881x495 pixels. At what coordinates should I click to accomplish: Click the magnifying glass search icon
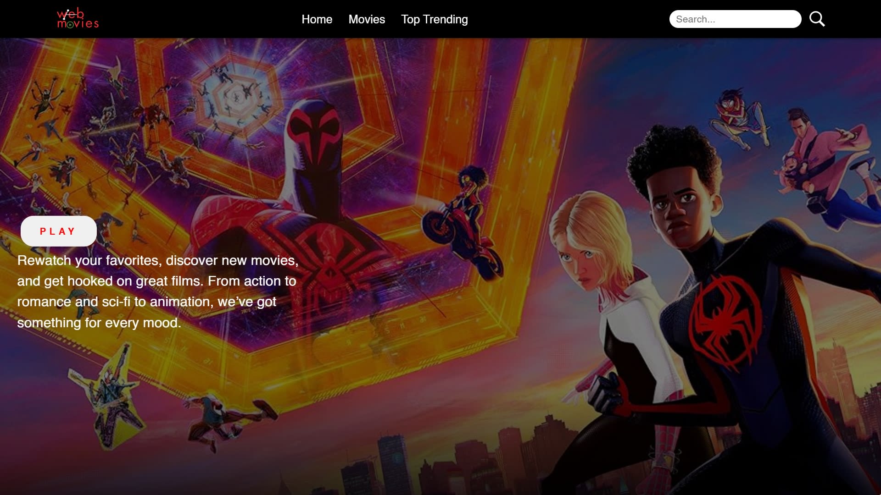(x=817, y=19)
